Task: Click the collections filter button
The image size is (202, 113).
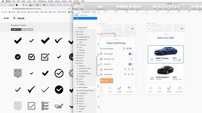Action: coord(27,30)
